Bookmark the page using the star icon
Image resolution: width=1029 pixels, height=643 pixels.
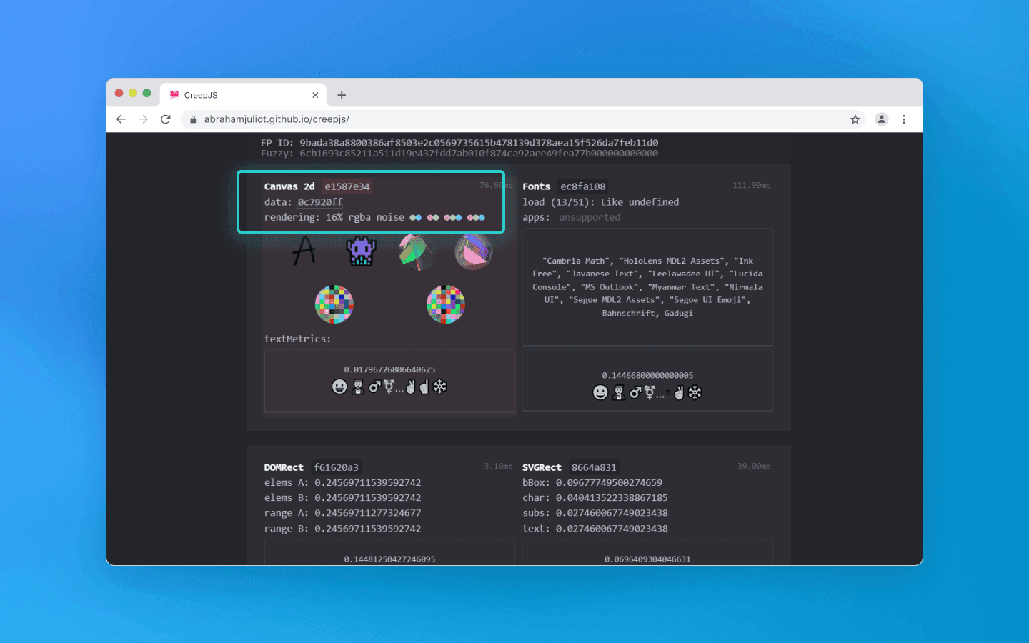(x=855, y=119)
